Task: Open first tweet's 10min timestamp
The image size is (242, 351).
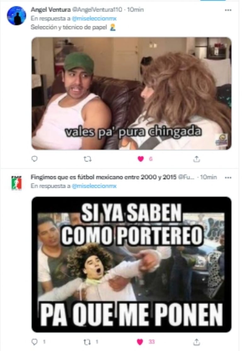Action: pyautogui.click(x=135, y=10)
